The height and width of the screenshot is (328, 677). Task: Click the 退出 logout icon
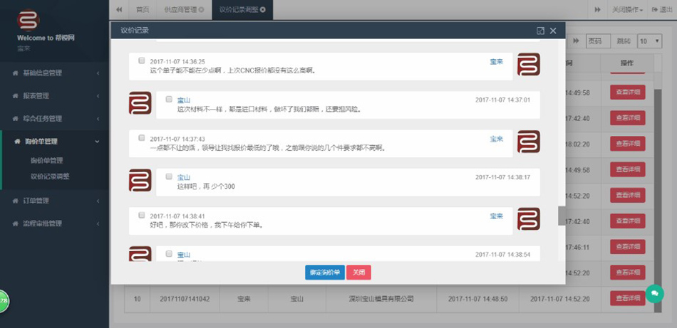654,9
